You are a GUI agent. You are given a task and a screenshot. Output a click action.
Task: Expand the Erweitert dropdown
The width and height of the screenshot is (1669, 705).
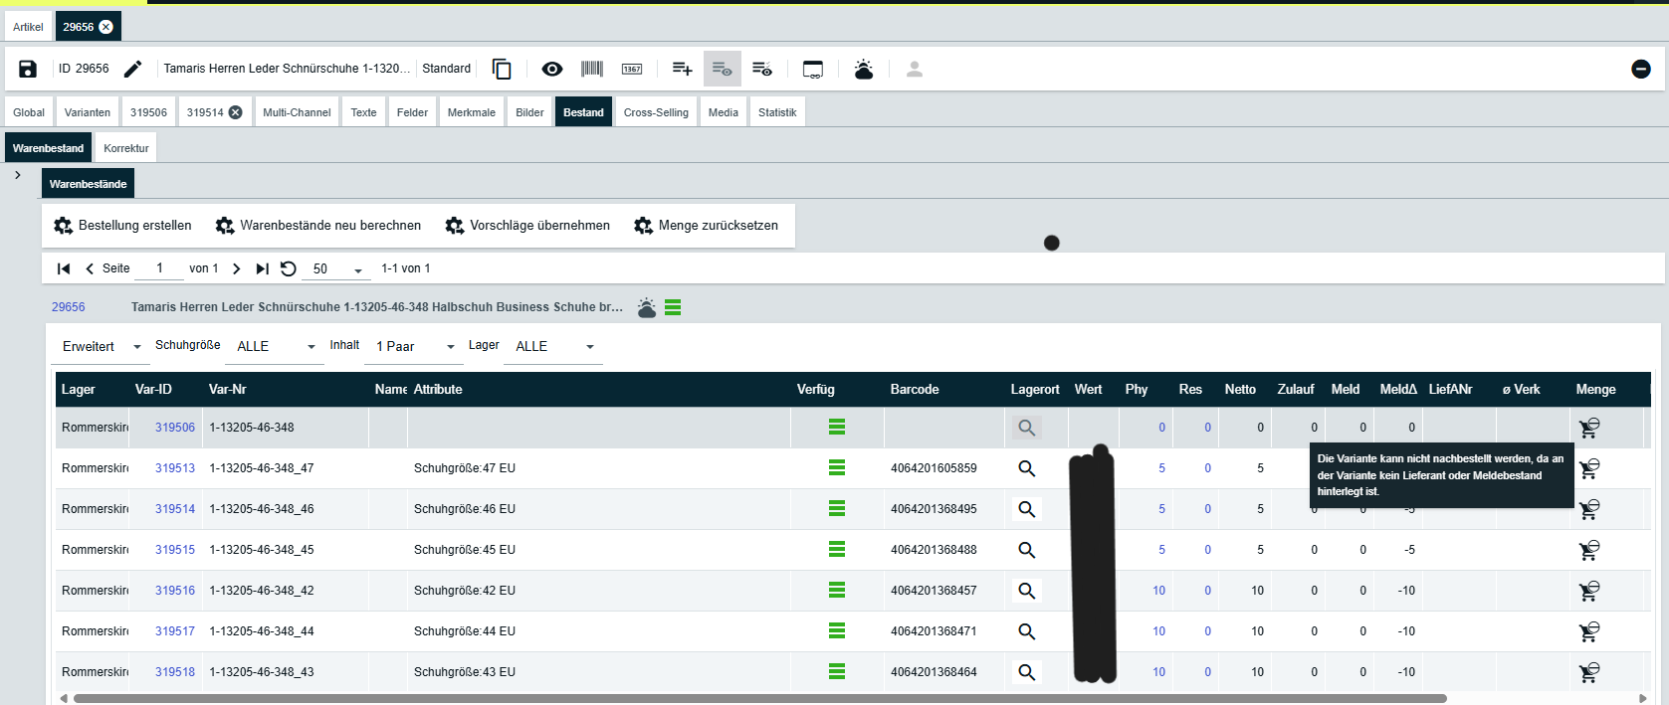pos(101,347)
